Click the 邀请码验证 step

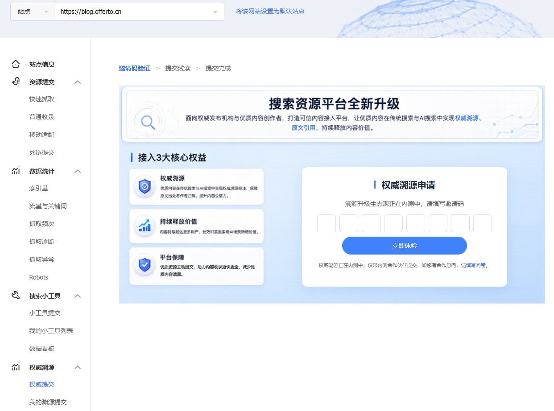135,68
